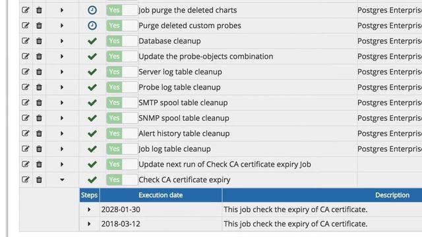Image resolution: width=422 pixels, height=237 pixels.
Task: Delete the 'Check CA certificate expiry' job
Action: pos(39,180)
